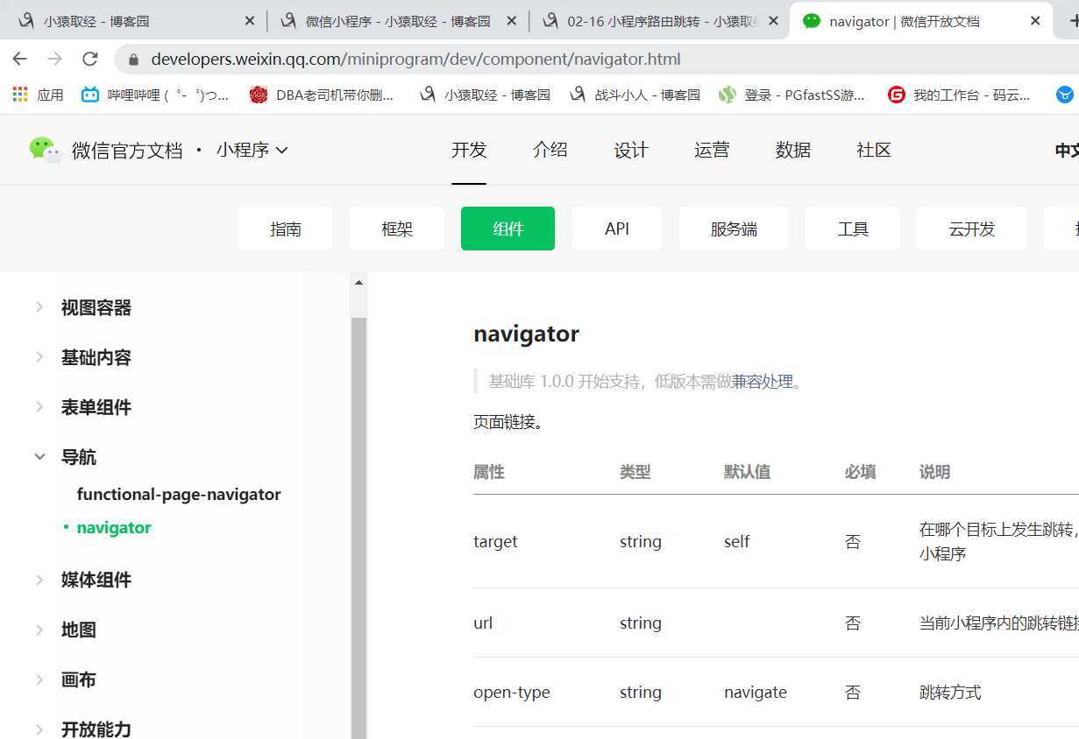Expand the 基础内容 sidebar section

(83, 357)
